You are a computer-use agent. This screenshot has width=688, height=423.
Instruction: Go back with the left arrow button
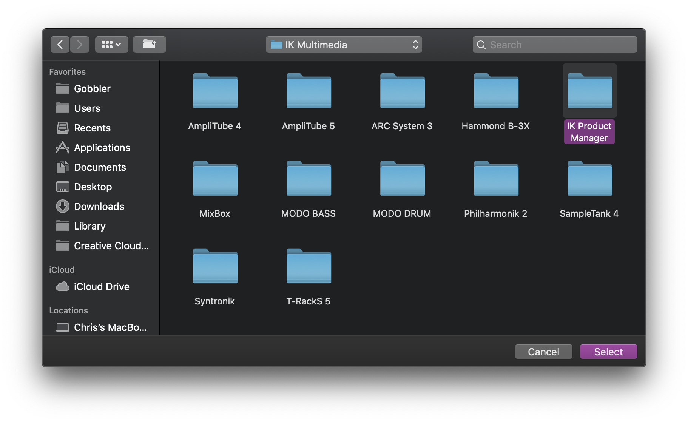pos(60,45)
